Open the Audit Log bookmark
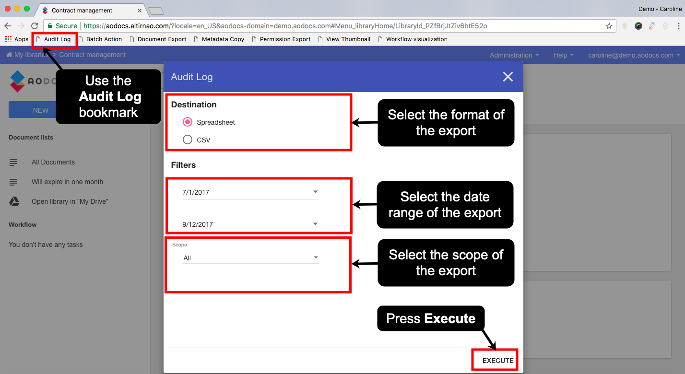The image size is (685, 374). (53, 39)
